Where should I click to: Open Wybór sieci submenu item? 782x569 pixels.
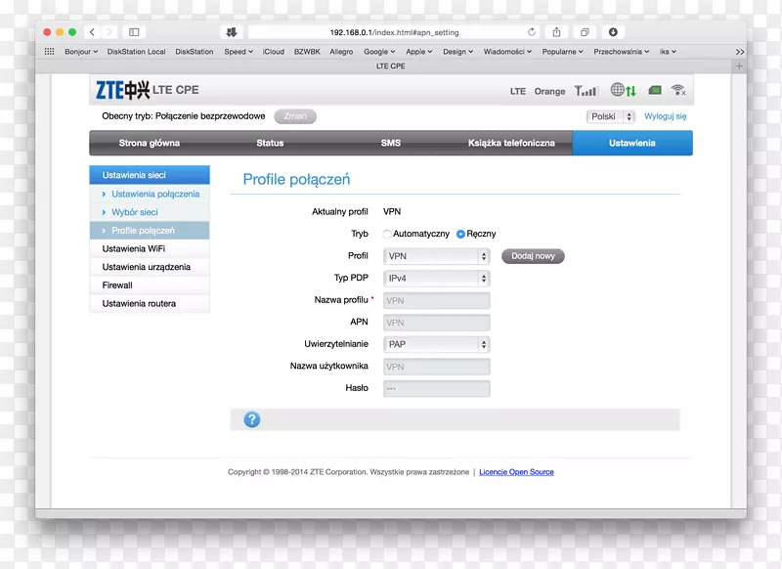click(x=150, y=212)
